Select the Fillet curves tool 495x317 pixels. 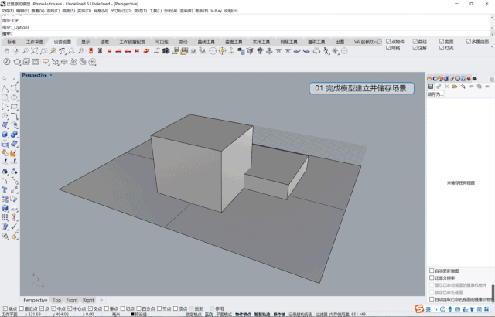point(14,116)
